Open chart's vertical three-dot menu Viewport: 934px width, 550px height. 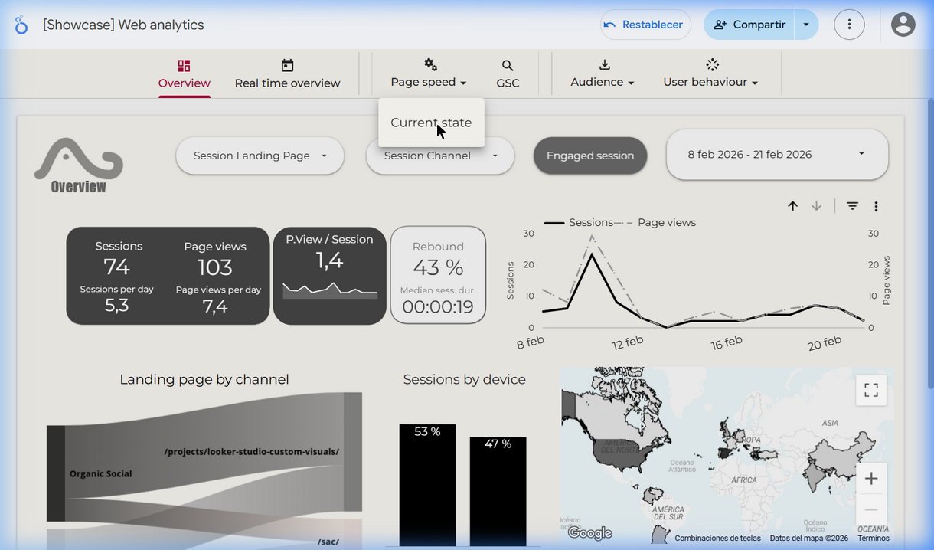point(876,206)
